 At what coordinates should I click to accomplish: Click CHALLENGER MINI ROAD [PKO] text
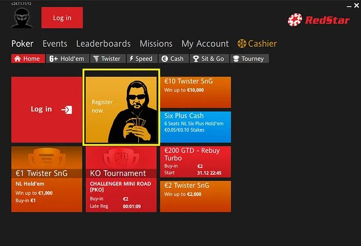click(x=120, y=187)
